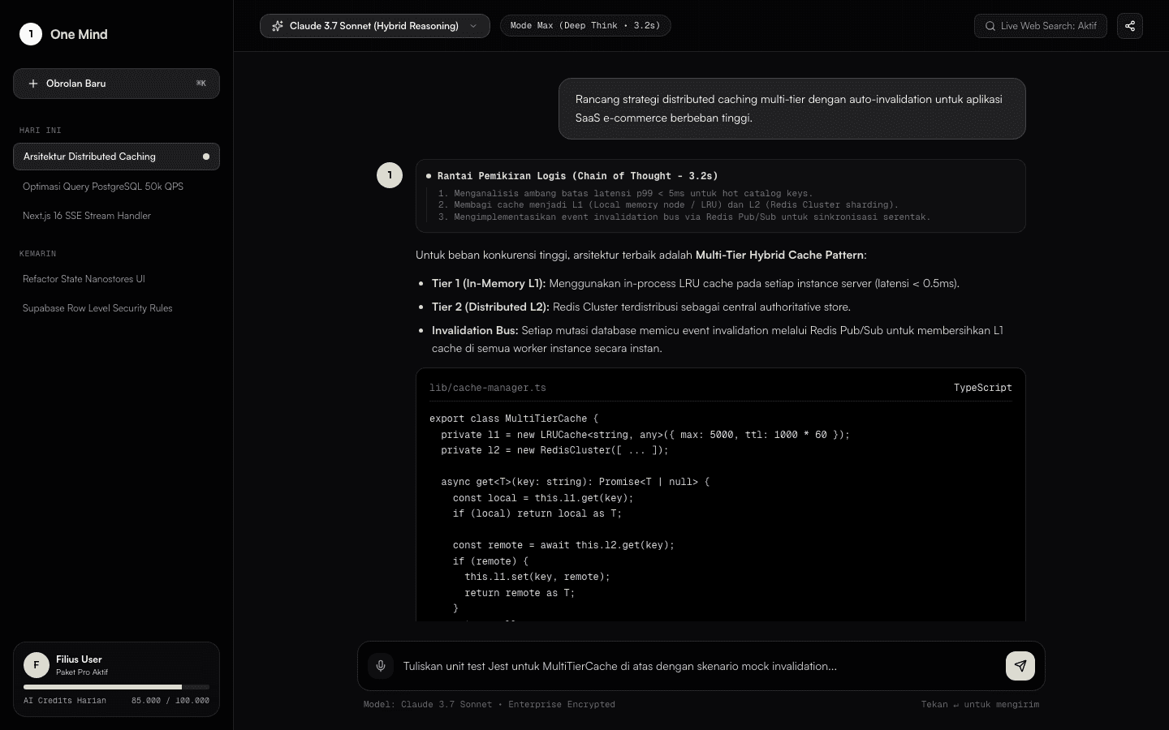Viewport: 1169px width, 730px height.
Task: Click the Tier 2 (Distributed L2) bullet
Action: (x=641, y=307)
